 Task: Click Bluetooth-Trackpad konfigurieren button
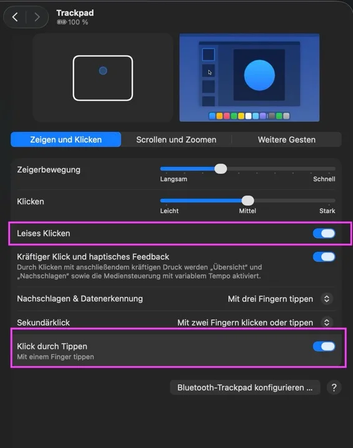point(245,387)
